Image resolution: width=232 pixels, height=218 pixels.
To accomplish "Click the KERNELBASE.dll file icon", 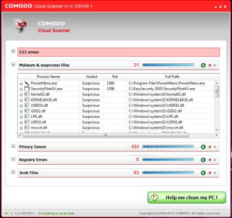I will (27, 100).
